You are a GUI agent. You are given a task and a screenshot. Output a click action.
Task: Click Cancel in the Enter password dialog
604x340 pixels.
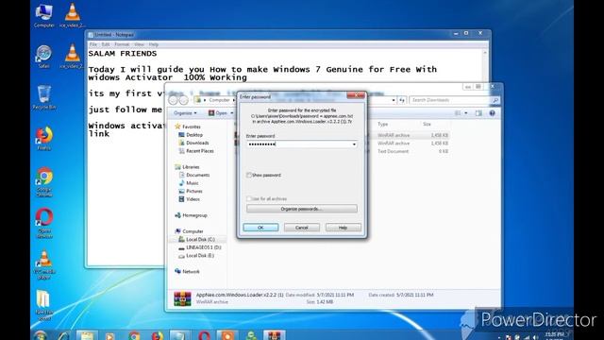[x=302, y=228]
